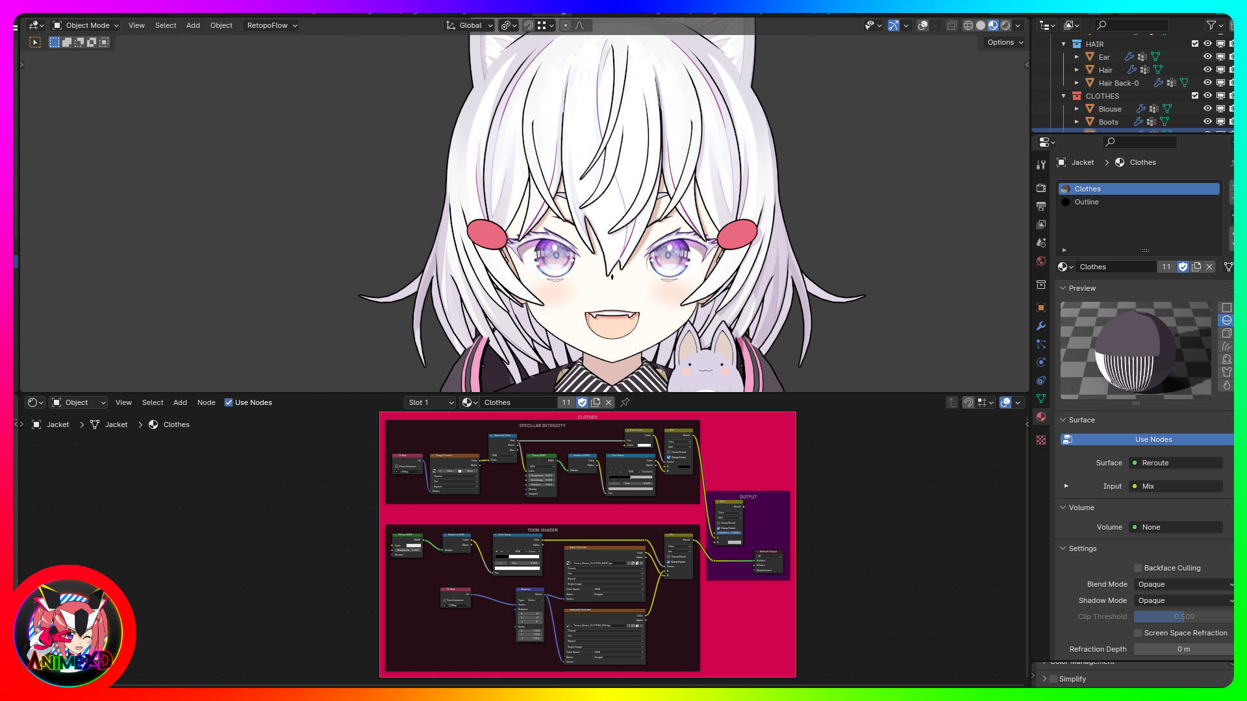Open Global transform orientation dropdown
The height and width of the screenshot is (701, 1247).
pyautogui.click(x=469, y=25)
